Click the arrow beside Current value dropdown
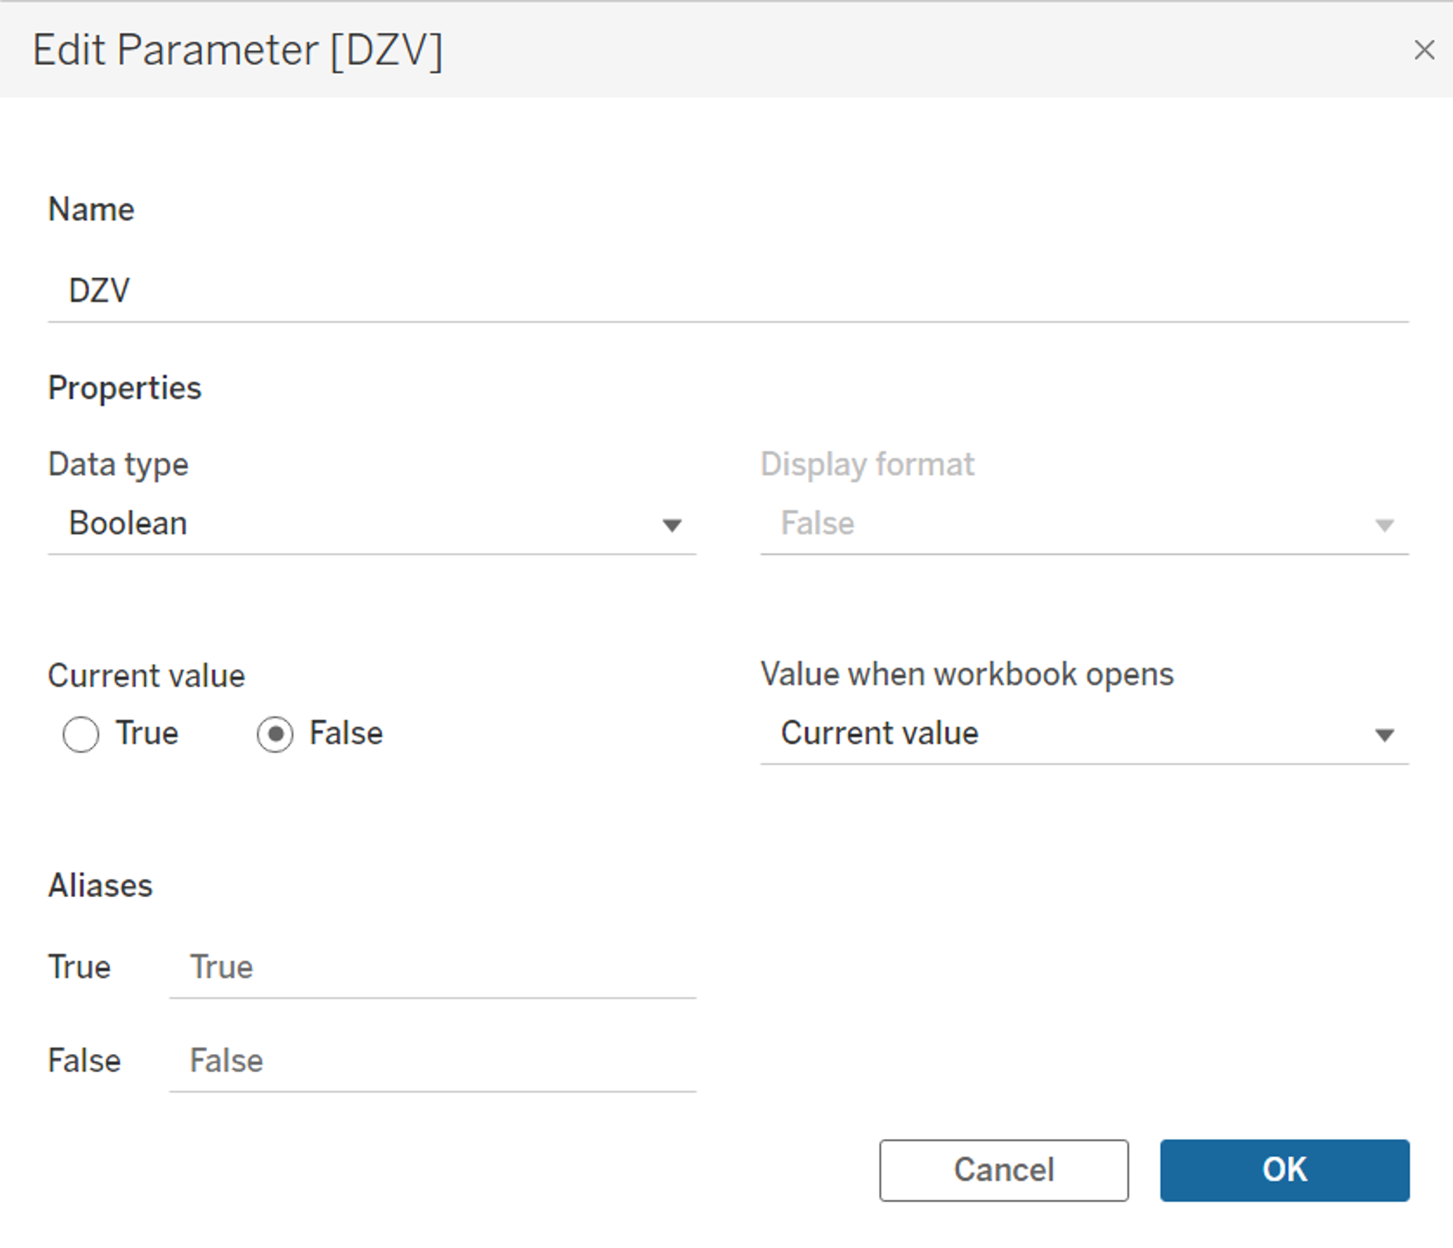Viewport: 1453px width, 1248px height. 1385,735
